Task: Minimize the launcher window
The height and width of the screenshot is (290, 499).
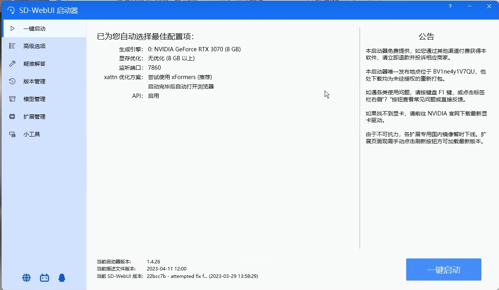Action: click(470, 7)
